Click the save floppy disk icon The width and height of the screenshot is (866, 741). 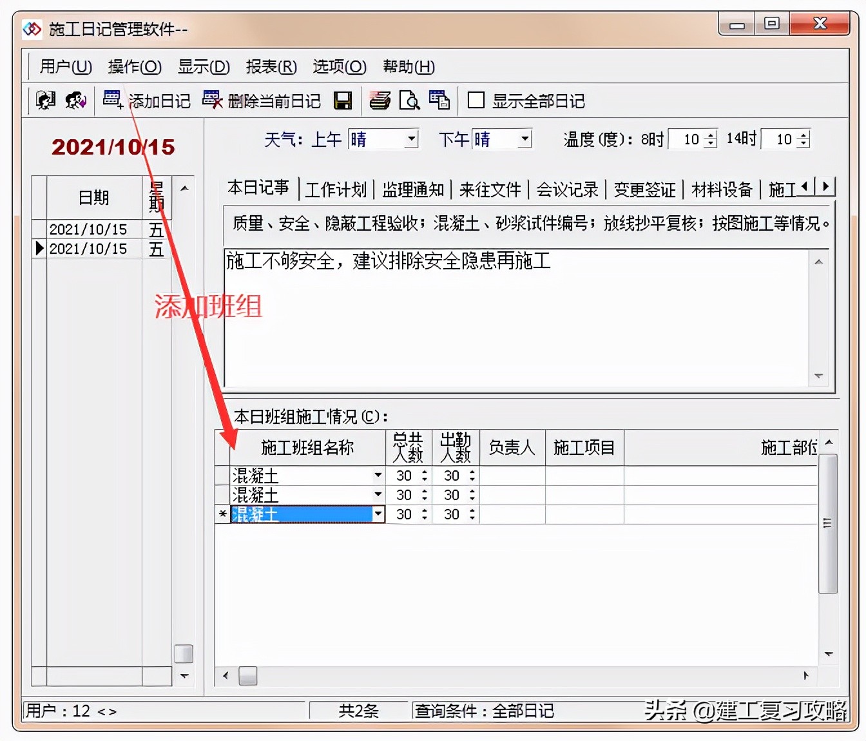[x=343, y=101]
